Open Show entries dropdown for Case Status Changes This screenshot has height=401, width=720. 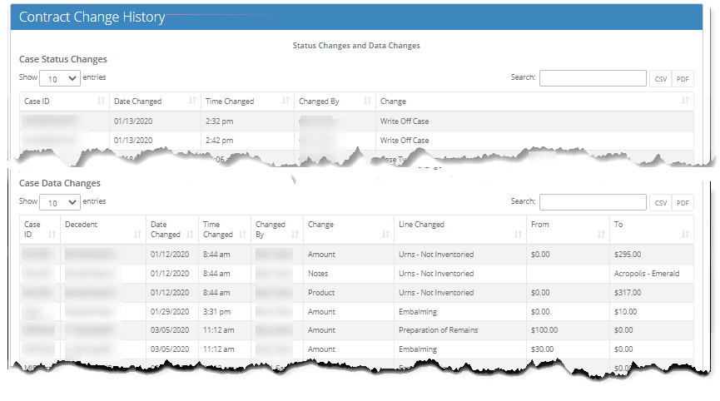click(x=60, y=78)
